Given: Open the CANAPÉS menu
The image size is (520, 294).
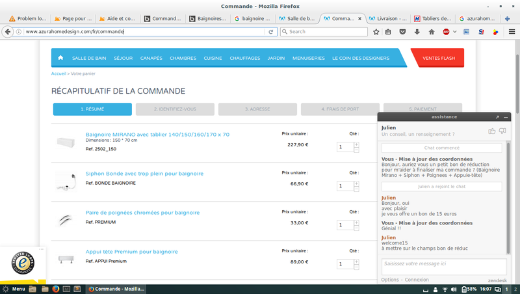Looking at the screenshot, I should click(151, 58).
